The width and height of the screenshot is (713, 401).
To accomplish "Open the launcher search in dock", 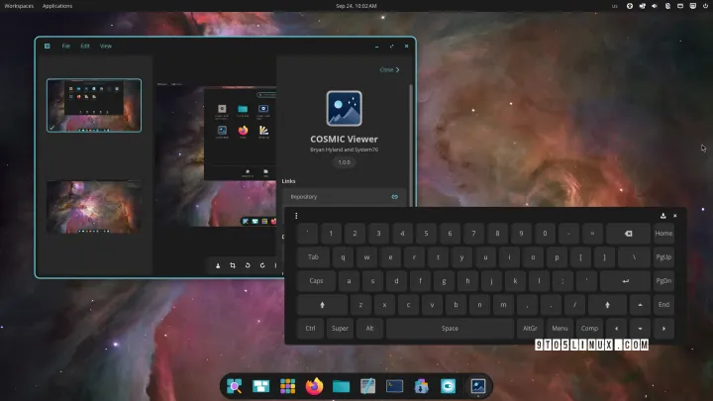I will pyautogui.click(x=234, y=386).
